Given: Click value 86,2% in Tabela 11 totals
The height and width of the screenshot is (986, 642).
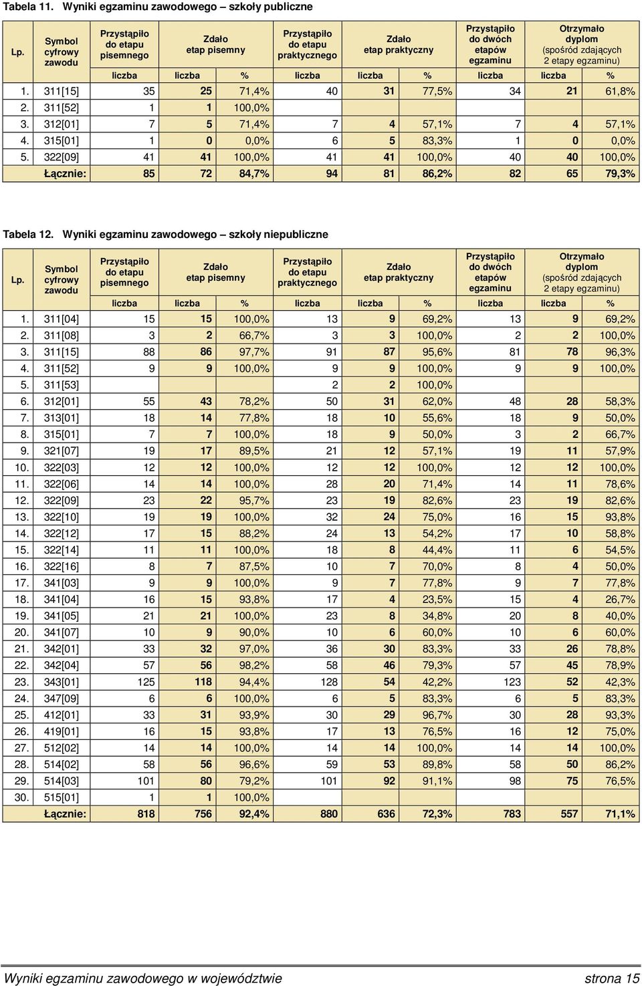Looking at the screenshot, I should click(436, 174).
